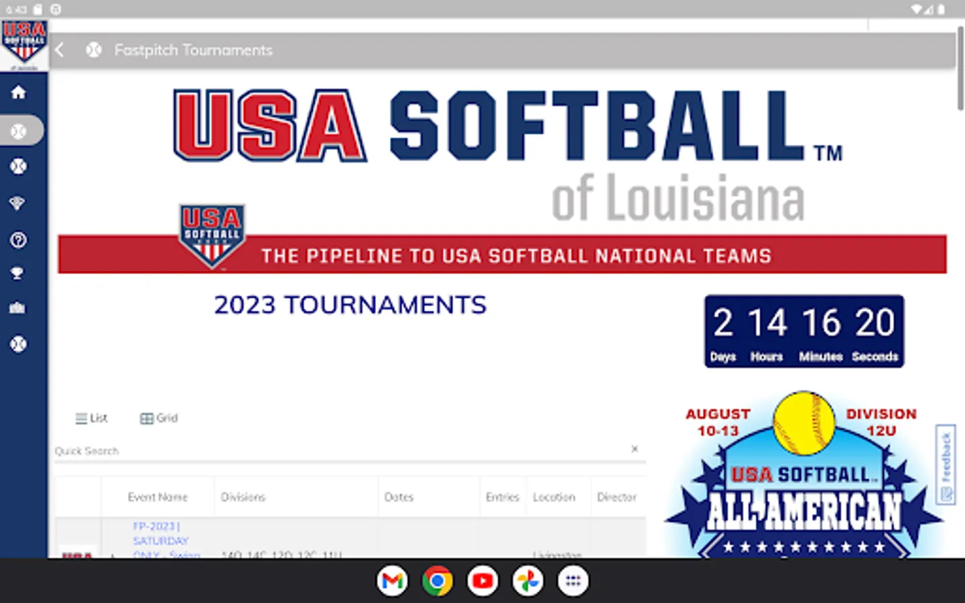Open YouTube from the taskbar
This screenshot has height=603, width=965.
(x=482, y=581)
